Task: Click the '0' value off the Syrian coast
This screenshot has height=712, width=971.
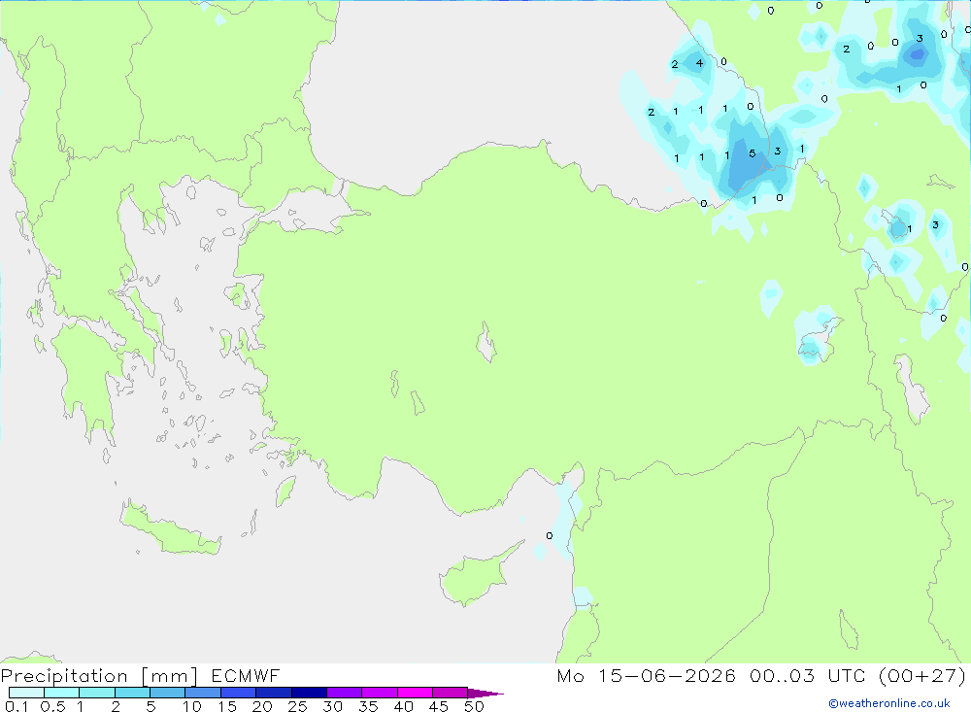Action: (x=550, y=535)
